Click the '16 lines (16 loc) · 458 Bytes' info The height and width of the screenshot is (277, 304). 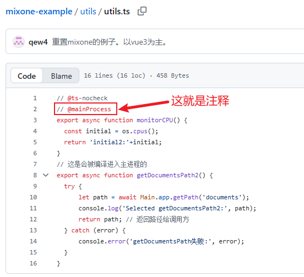pyautogui.click(x=136, y=75)
